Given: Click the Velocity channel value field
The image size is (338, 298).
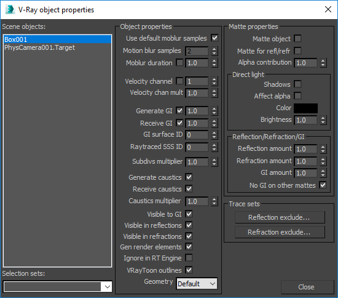Looking at the screenshot, I should tap(197, 81).
